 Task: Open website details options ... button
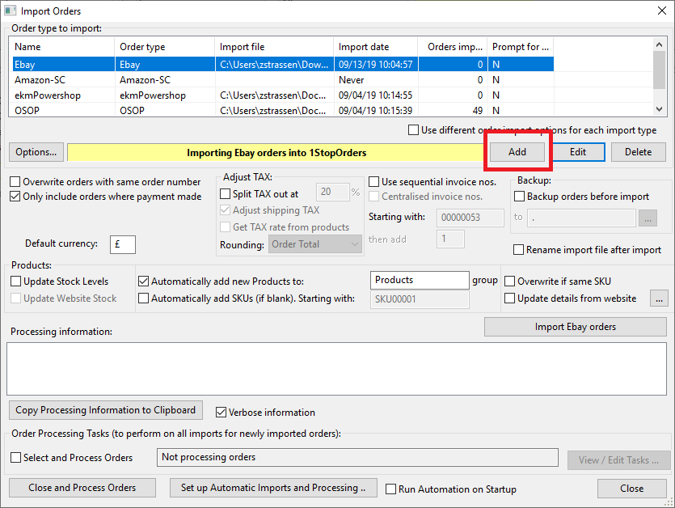tap(659, 298)
